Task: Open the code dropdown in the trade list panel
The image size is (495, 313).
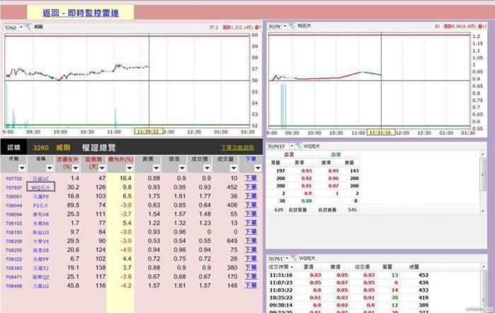Action: [x=287, y=258]
